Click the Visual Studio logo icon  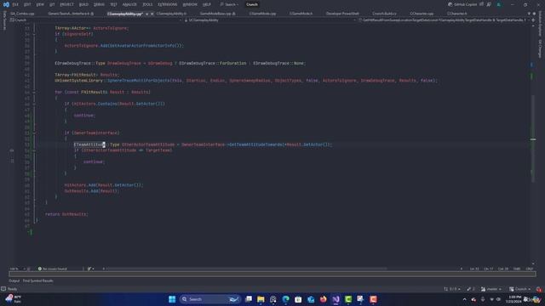click(x=6, y=4)
